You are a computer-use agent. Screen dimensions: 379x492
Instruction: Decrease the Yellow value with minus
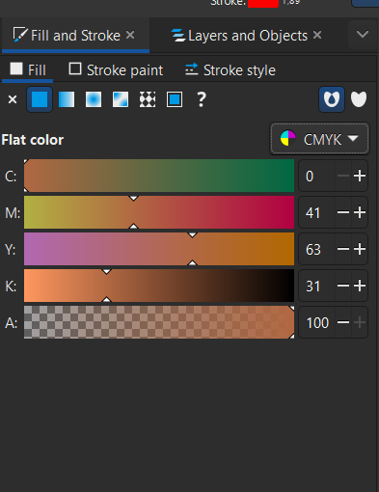(x=343, y=249)
